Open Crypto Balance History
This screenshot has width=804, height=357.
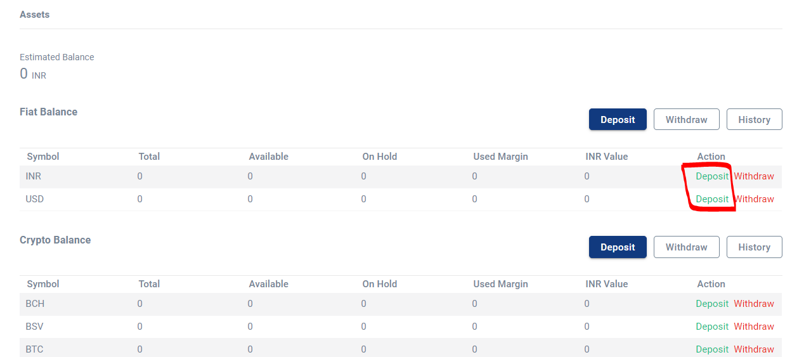point(754,247)
